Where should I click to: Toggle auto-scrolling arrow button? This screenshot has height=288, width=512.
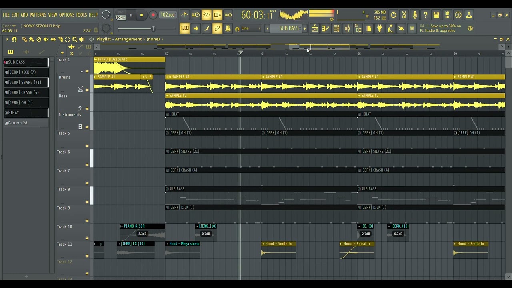click(x=196, y=28)
